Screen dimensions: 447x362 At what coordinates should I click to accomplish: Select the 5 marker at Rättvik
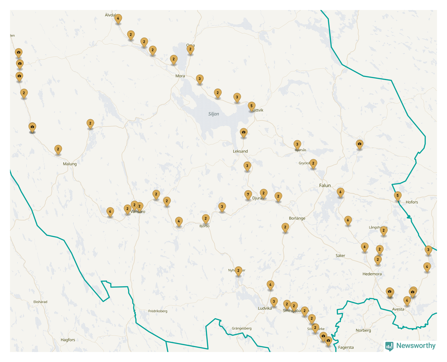coord(252,106)
